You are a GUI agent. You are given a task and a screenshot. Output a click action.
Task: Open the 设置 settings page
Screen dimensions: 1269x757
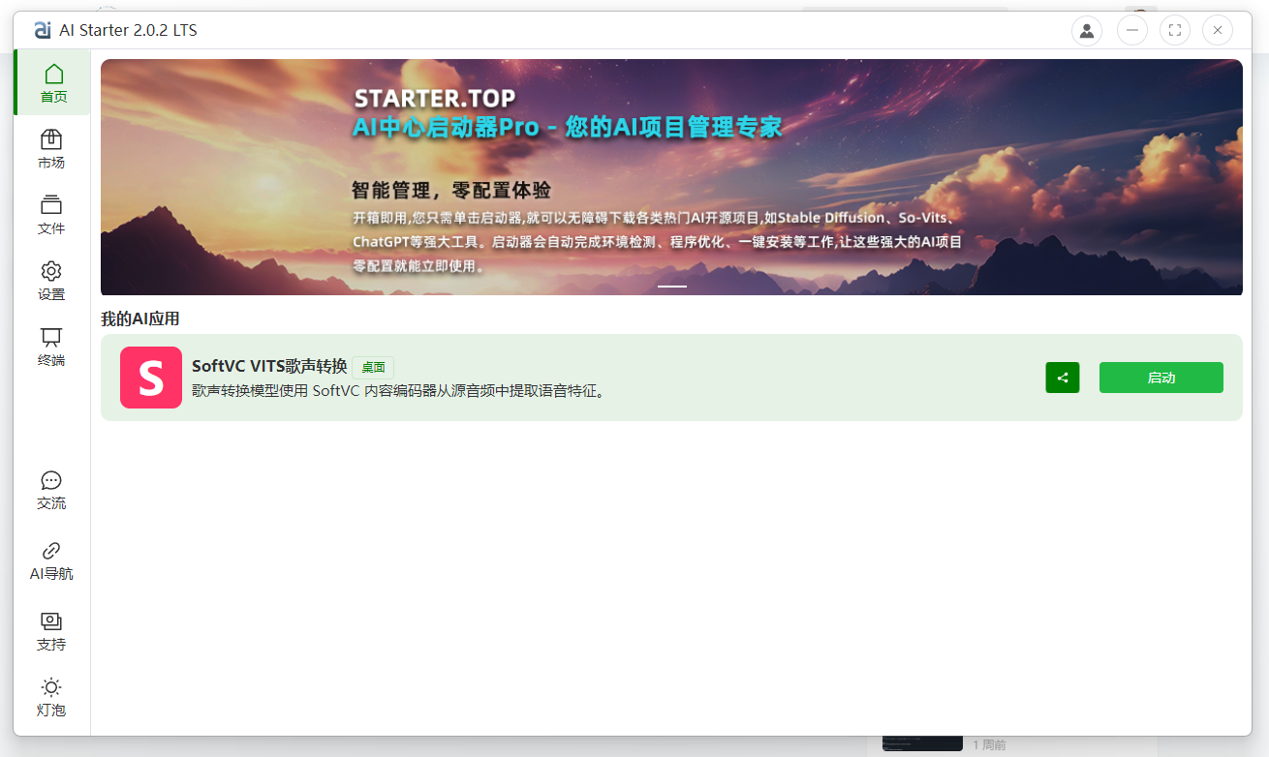(51, 281)
